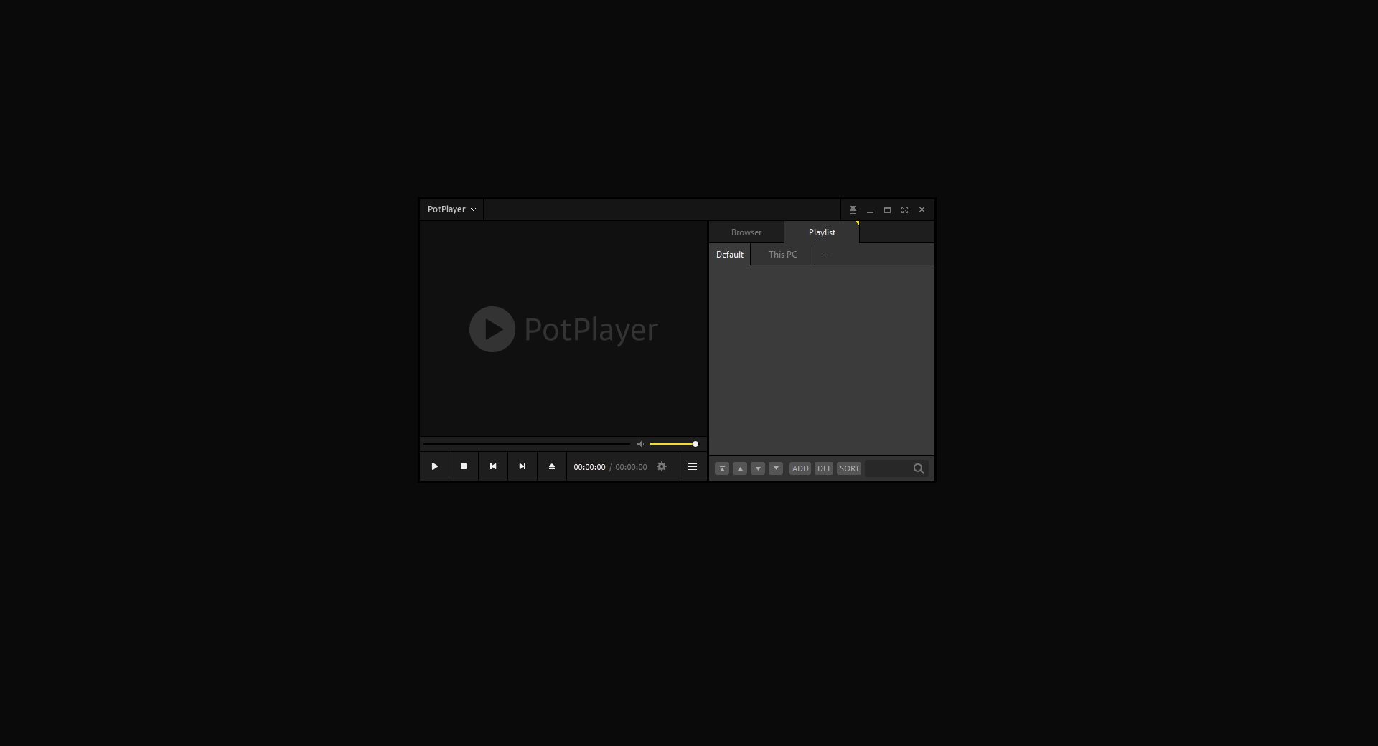Move selected playlist item to the top
This screenshot has height=746, width=1378.
click(x=722, y=468)
